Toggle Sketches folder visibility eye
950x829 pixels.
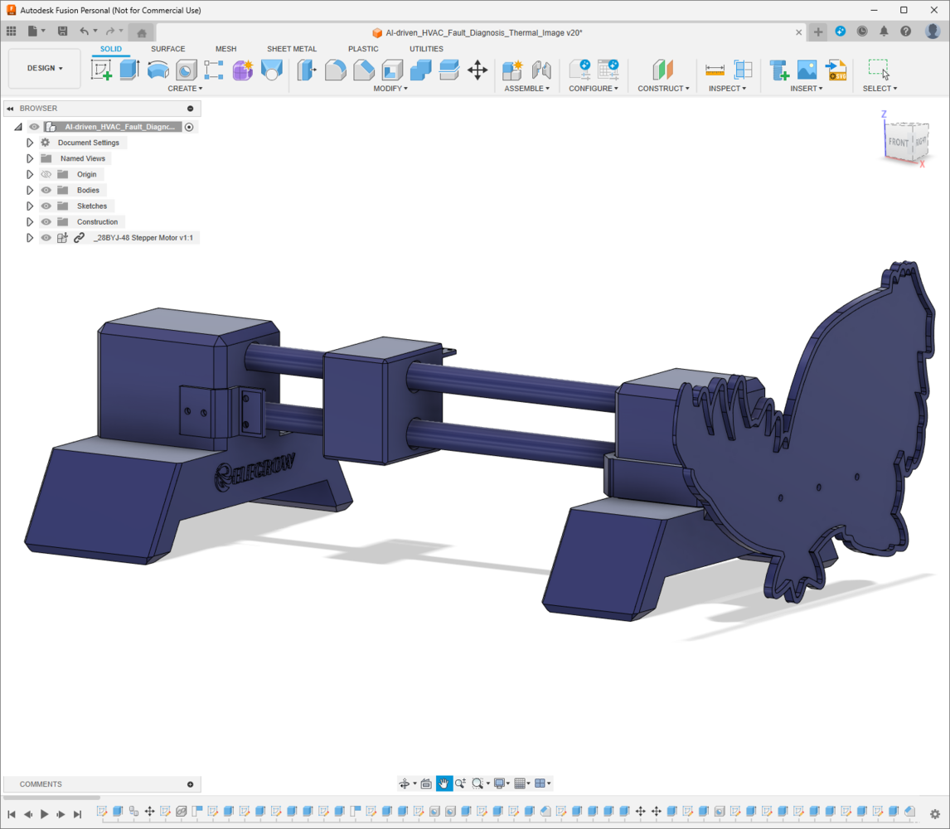(x=46, y=206)
